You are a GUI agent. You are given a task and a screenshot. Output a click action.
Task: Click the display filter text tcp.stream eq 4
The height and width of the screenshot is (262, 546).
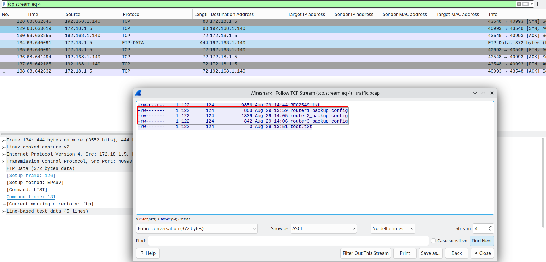point(24,4)
